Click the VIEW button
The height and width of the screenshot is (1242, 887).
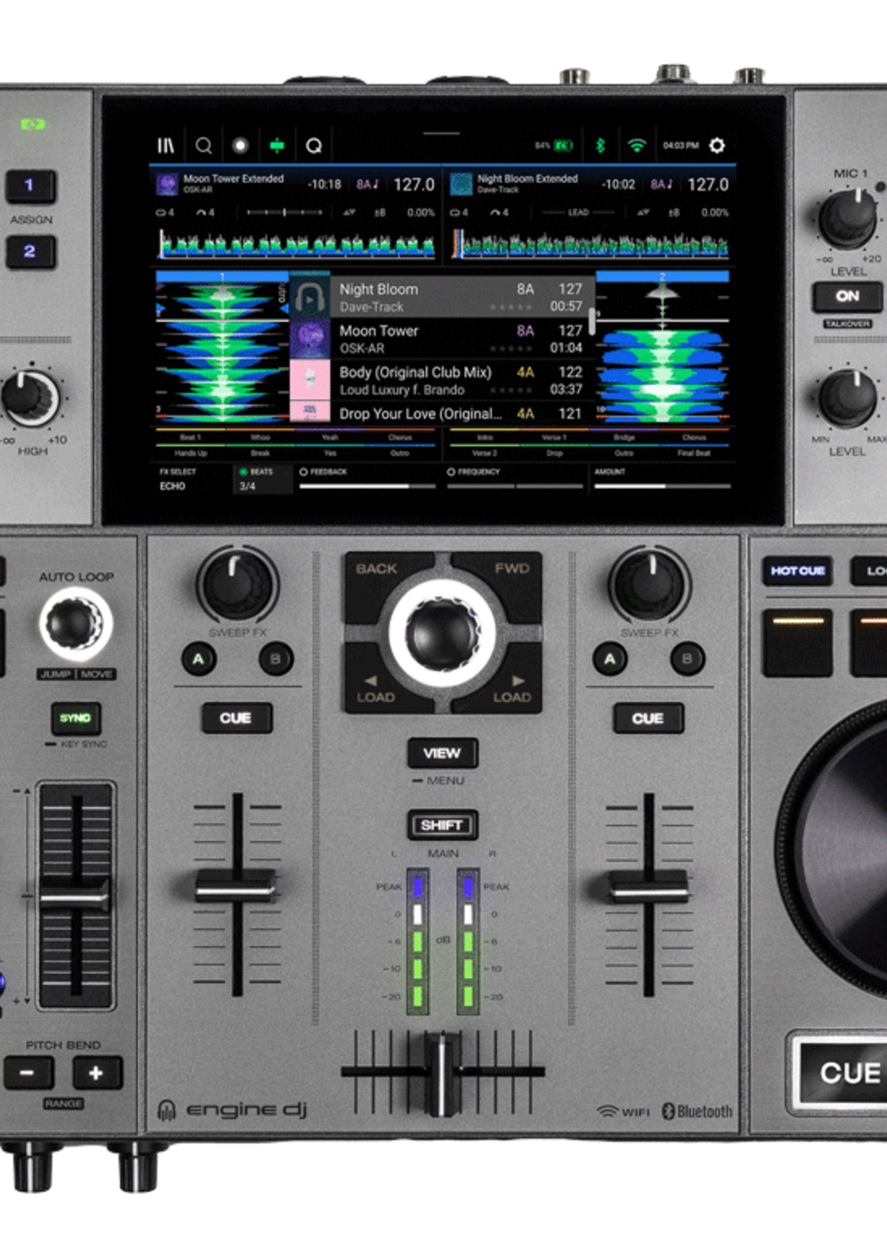coord(442,753)
